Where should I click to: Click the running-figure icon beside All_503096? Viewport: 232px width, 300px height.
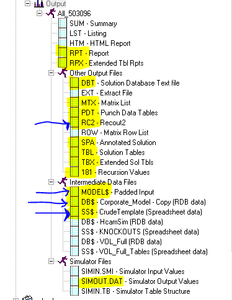pyautogui.click(x=51, y=13)
